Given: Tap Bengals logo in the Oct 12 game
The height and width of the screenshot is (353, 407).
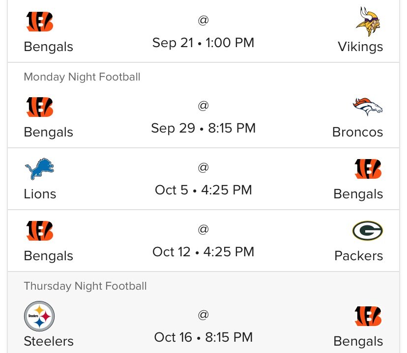Looking at the screenshot, I should (39, 231).
